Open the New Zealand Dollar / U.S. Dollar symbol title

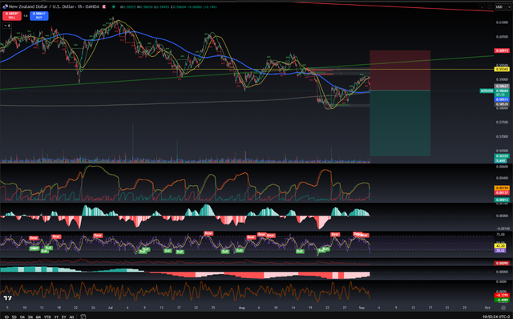pos(42,6)
